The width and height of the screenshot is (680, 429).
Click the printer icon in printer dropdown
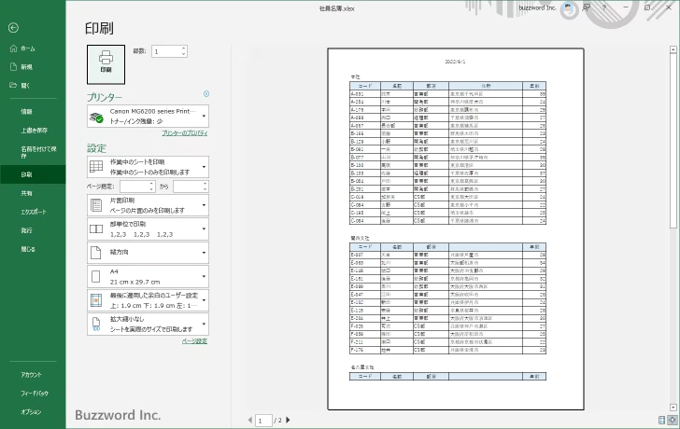click(x=96, y=117)
